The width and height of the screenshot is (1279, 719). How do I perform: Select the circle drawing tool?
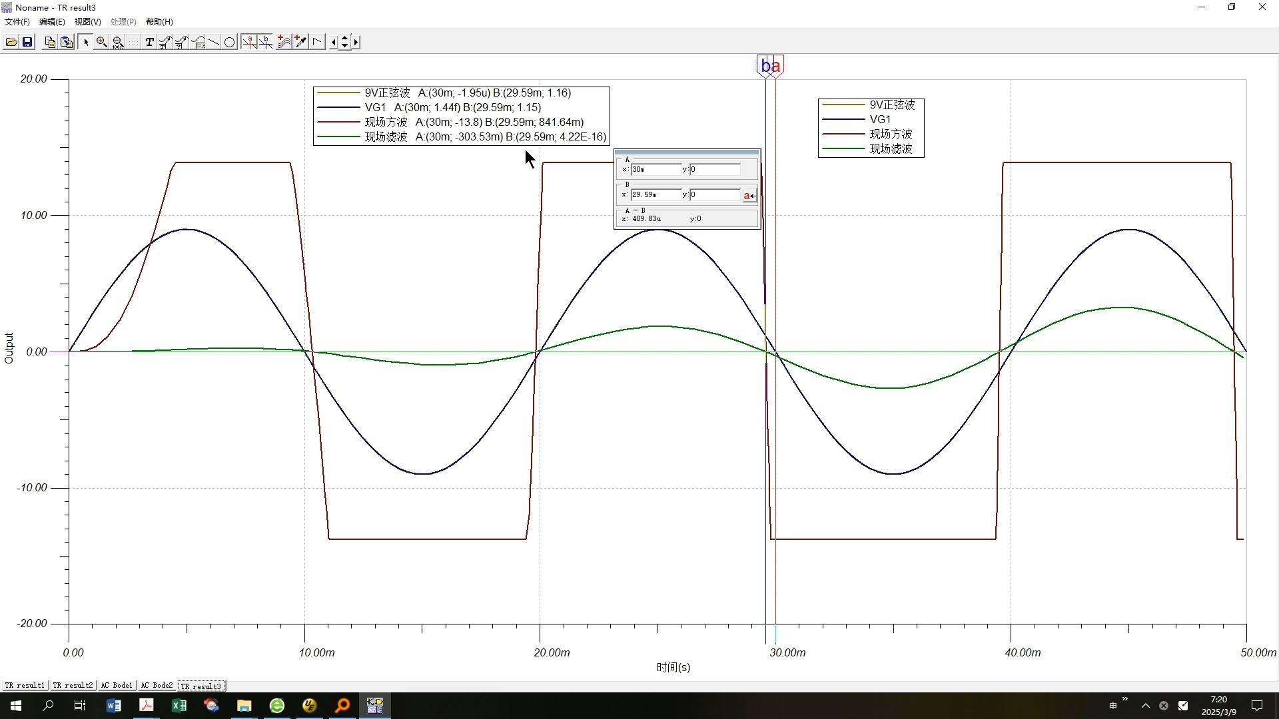(x=230, y=42)
